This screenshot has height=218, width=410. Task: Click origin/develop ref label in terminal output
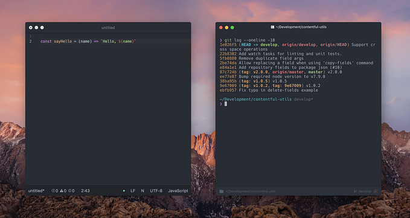click(299, 45)
